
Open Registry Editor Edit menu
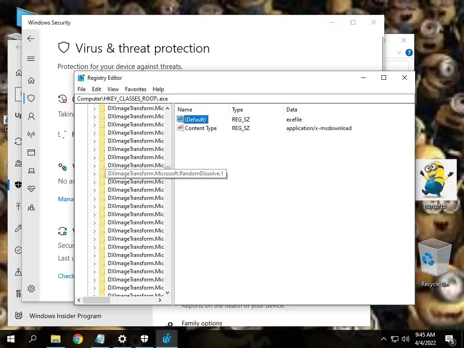click(97, 89)
